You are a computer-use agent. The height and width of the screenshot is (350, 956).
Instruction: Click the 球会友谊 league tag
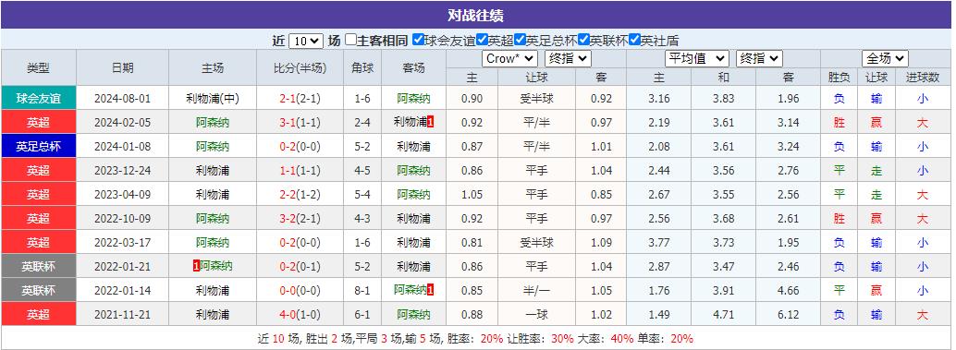click(x=39, y=98)
